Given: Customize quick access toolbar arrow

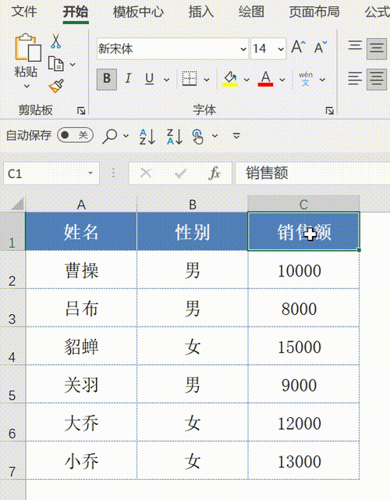Looking at the screenshot, I should coord(236,136).
